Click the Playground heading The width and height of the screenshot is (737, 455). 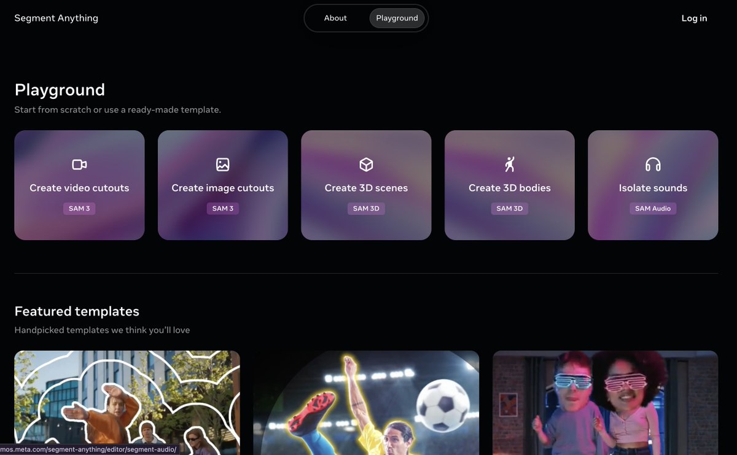click(x=60, y=90)
